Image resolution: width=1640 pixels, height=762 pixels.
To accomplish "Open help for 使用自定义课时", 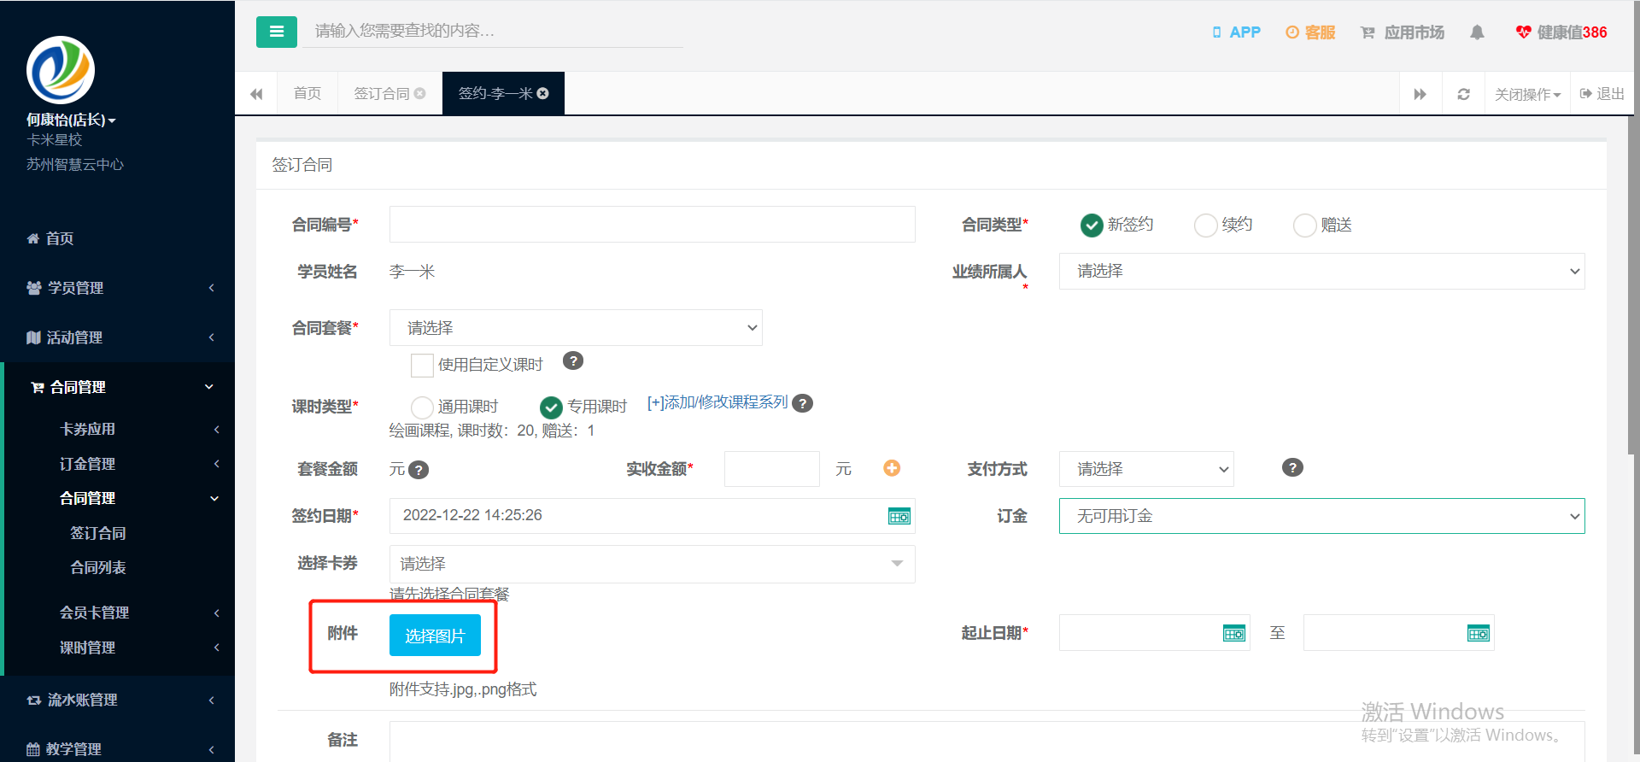I will tap(573, 360).
